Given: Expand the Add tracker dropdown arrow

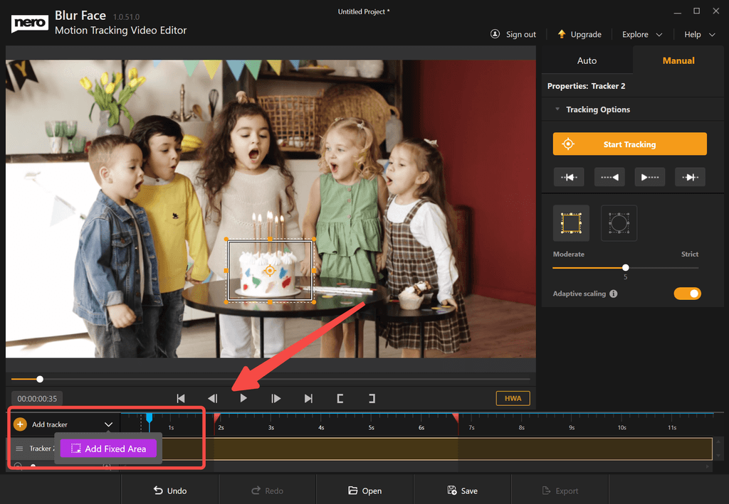Looking at the screenshot, I should point(108,424).
